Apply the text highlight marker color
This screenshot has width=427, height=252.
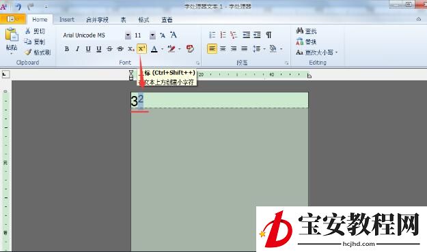click(171, 49)
